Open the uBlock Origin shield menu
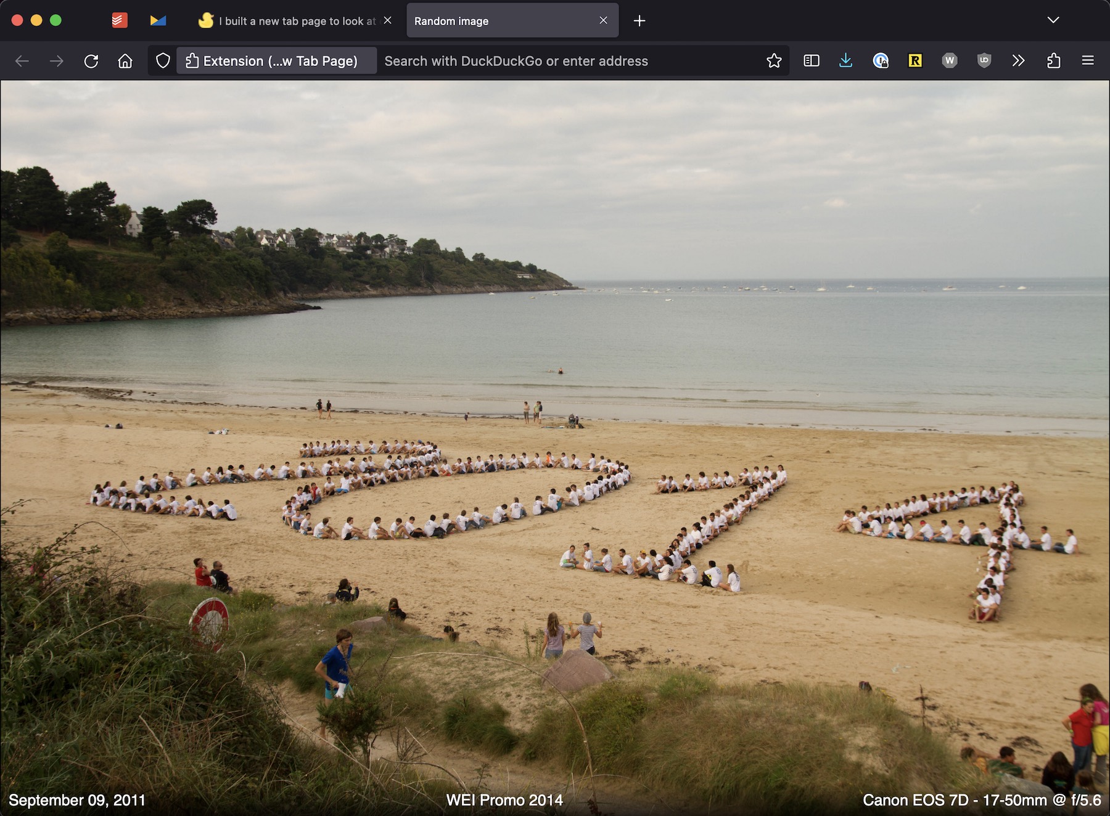This screenshot has height=816, width=1110. pyautogui.click(x=984, y=61)
